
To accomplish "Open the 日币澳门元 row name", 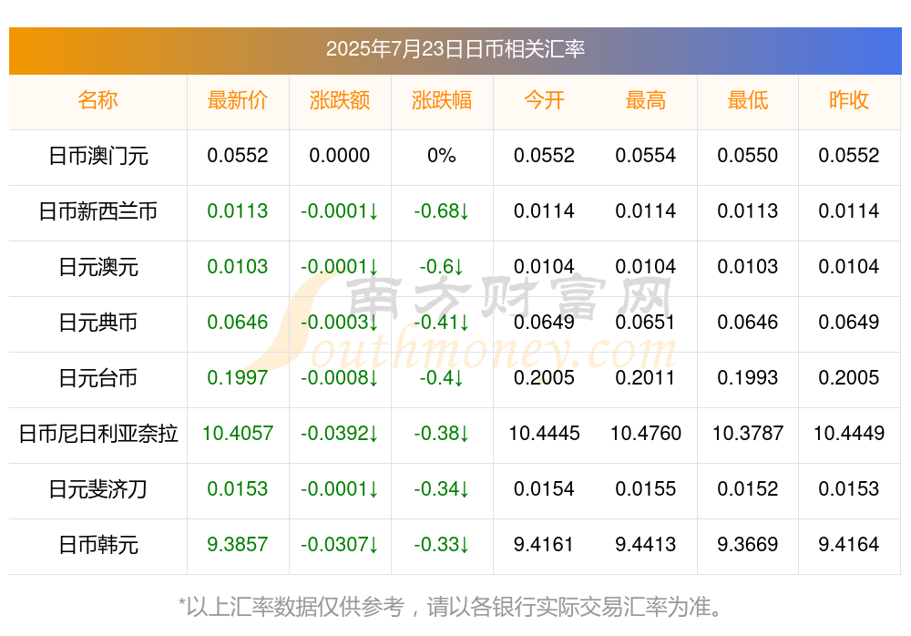I will coord(98,156).
